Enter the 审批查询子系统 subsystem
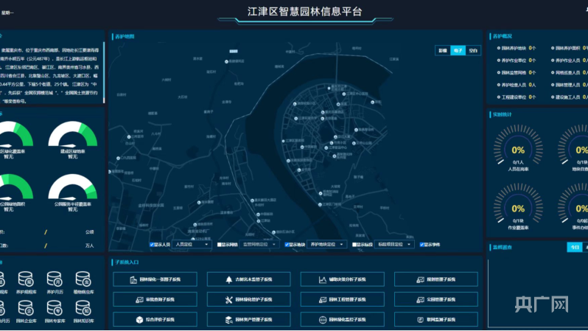The image size is (588, 331). click(x=155, y=299)
